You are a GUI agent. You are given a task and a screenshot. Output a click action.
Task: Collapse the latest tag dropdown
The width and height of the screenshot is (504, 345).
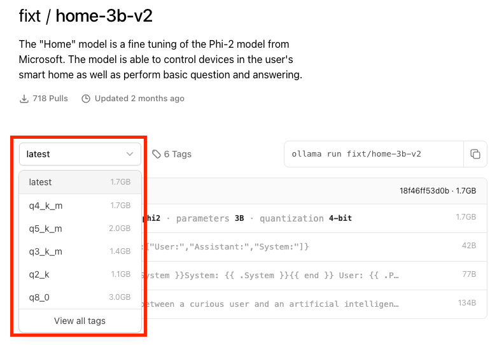(80, 154)
